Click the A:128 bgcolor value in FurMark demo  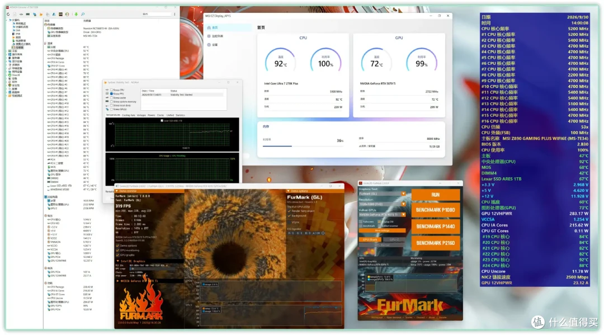316,233
